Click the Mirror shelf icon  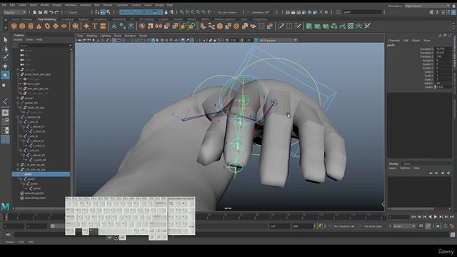[x=159, y=26]
